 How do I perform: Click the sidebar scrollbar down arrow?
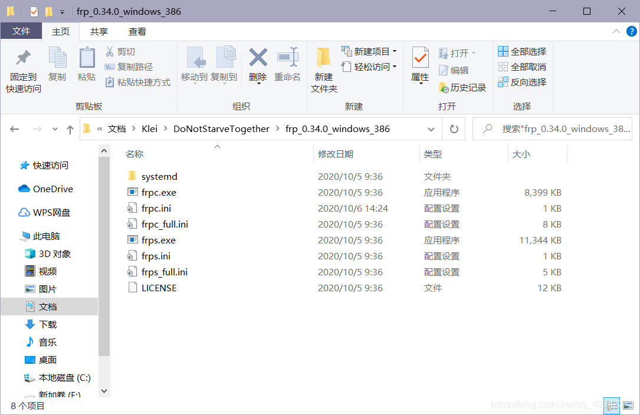104,391
